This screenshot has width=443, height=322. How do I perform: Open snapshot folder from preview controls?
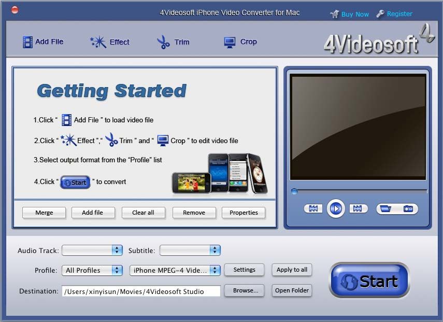point(386,209)
